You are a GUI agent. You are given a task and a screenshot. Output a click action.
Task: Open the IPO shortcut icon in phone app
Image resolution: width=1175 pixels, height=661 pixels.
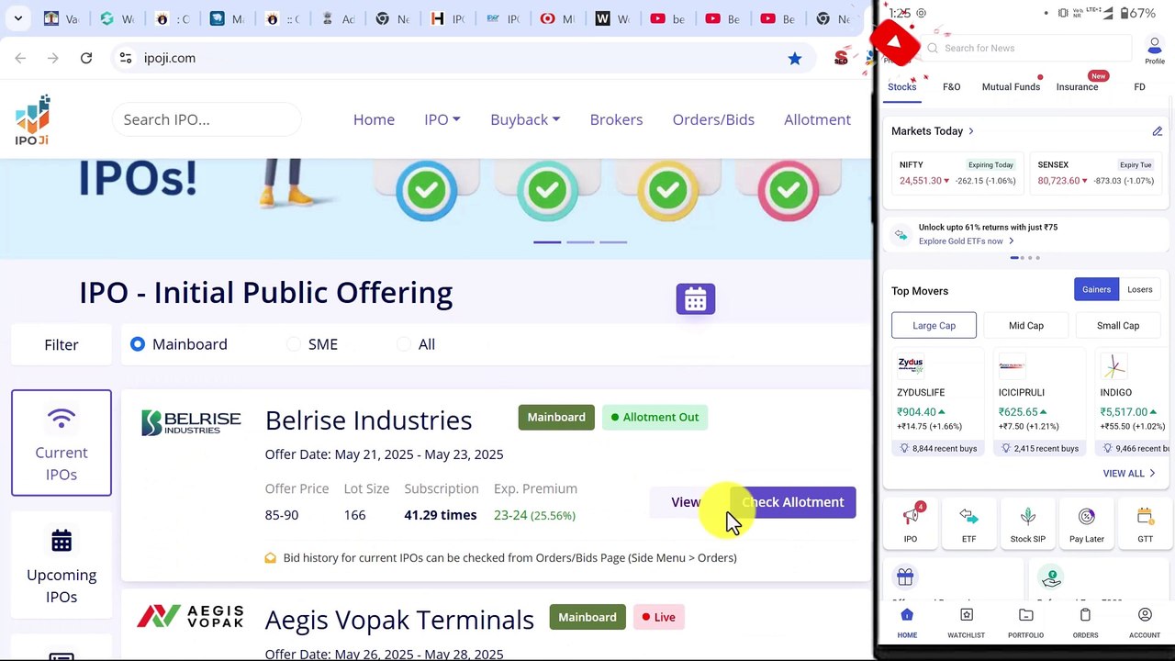click(911, 525)
